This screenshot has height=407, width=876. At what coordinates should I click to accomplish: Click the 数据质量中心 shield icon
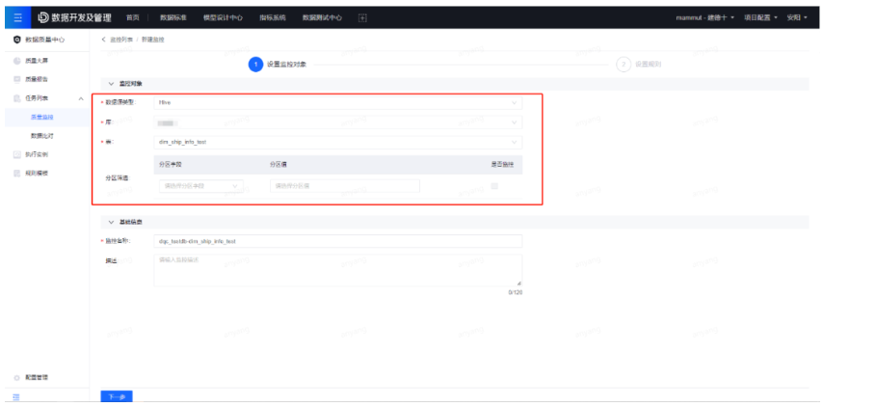16,40
